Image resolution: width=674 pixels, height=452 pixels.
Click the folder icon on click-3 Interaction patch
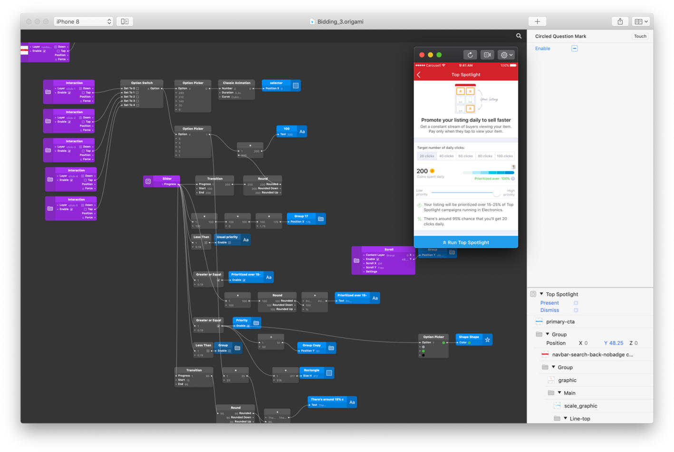[48, 150]
